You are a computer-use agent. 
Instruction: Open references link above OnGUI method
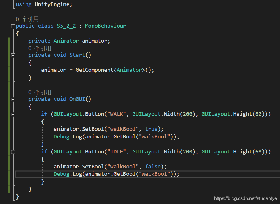40,92
